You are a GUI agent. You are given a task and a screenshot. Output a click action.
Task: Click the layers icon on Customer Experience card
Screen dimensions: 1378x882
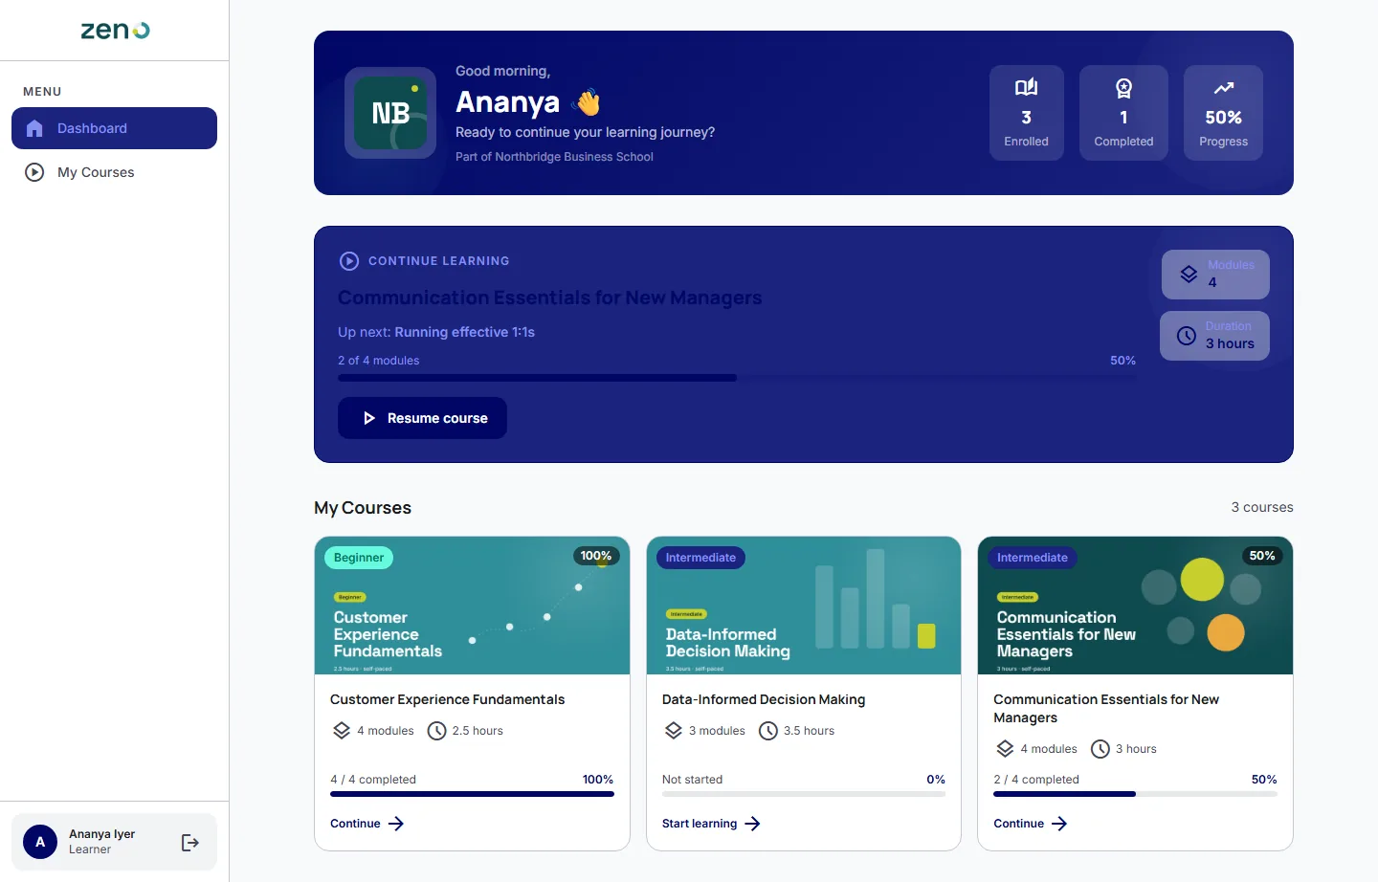(x=342, y=731)
